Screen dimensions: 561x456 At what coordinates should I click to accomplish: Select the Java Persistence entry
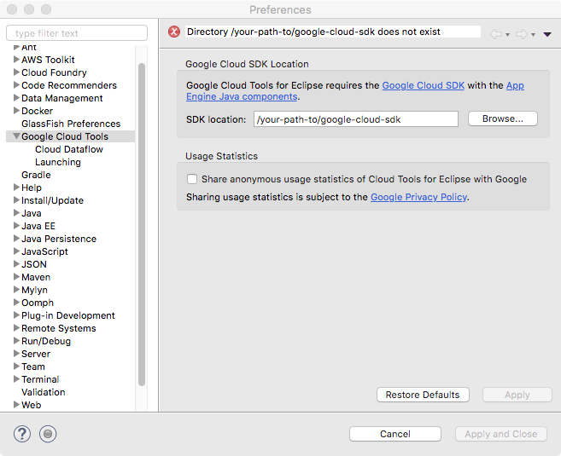[x=59, y=239]
